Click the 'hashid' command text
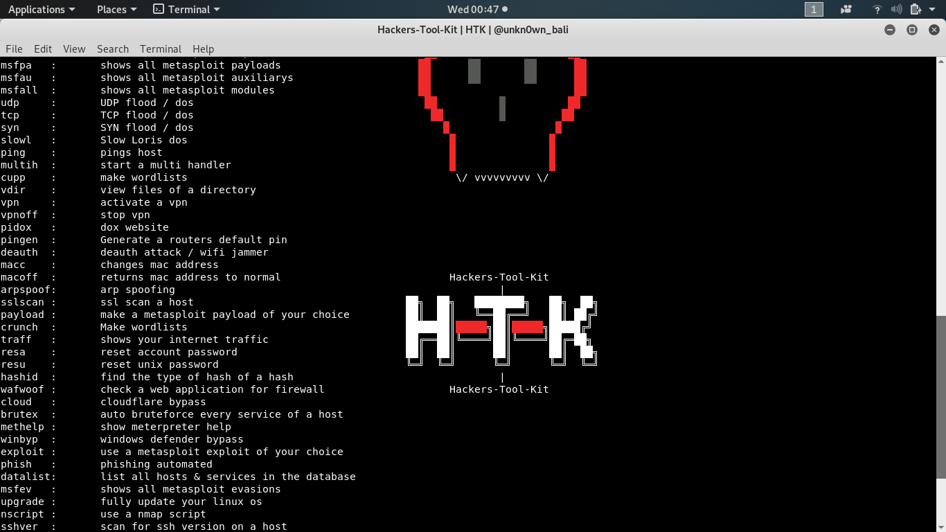946x532 pixels. point(19,377)
